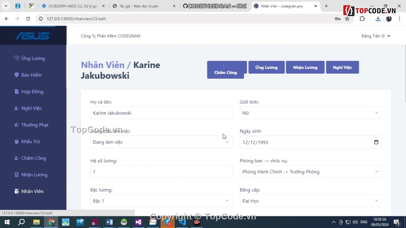406x228 pixels.
Task: Click the Họ và tên text field
Action: (161, 113)
